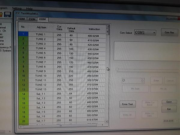Click the slider thumb below the text box
Viewport: 180px width, 135px height.
pos(117,70)
